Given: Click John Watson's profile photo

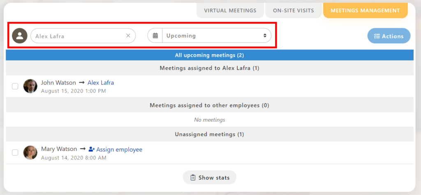Looking at the screenshot, I should click(30, 86).
